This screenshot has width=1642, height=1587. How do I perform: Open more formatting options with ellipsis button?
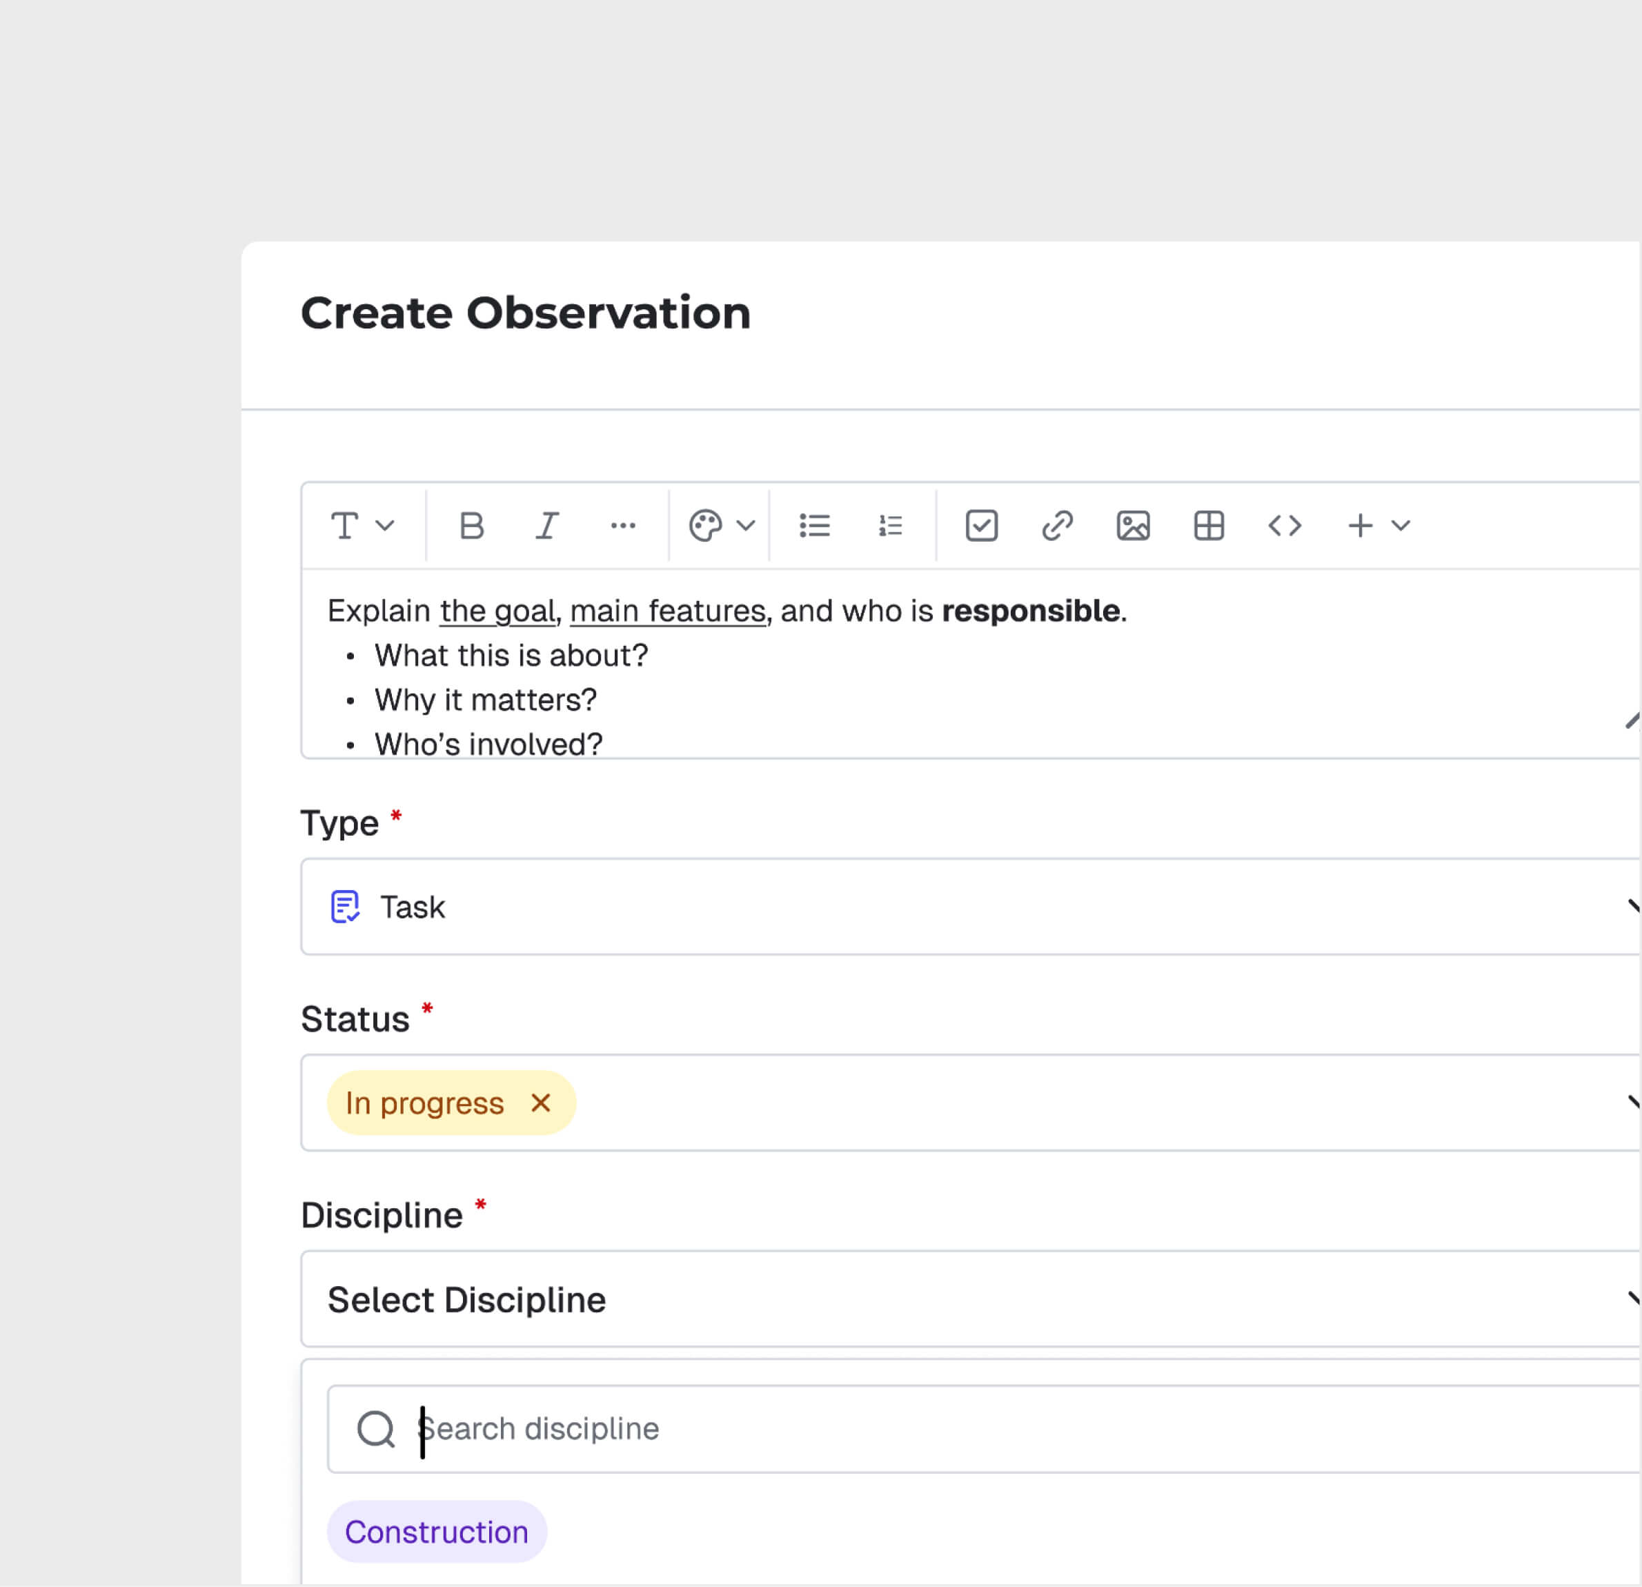pos(623,525)
